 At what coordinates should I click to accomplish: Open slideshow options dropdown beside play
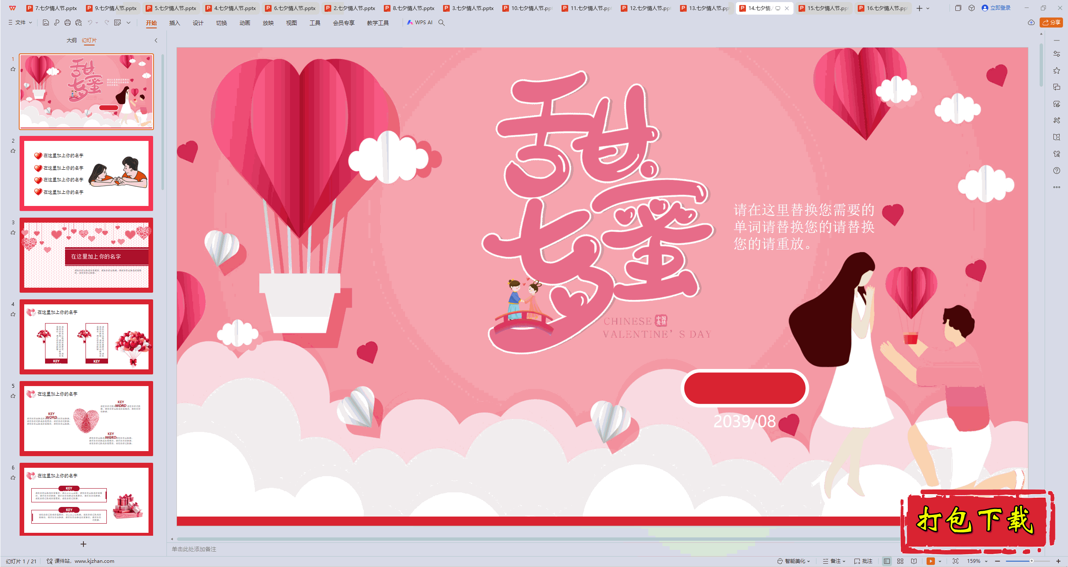click(x=940, y=561)
